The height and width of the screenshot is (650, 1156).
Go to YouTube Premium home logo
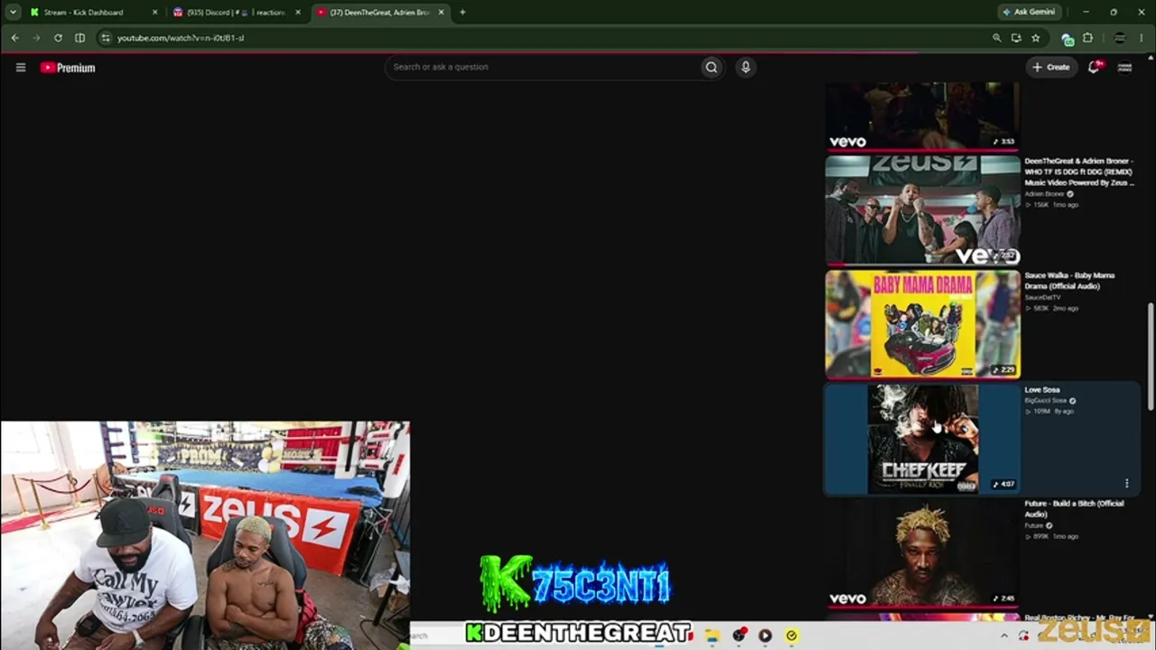(68, 68)
